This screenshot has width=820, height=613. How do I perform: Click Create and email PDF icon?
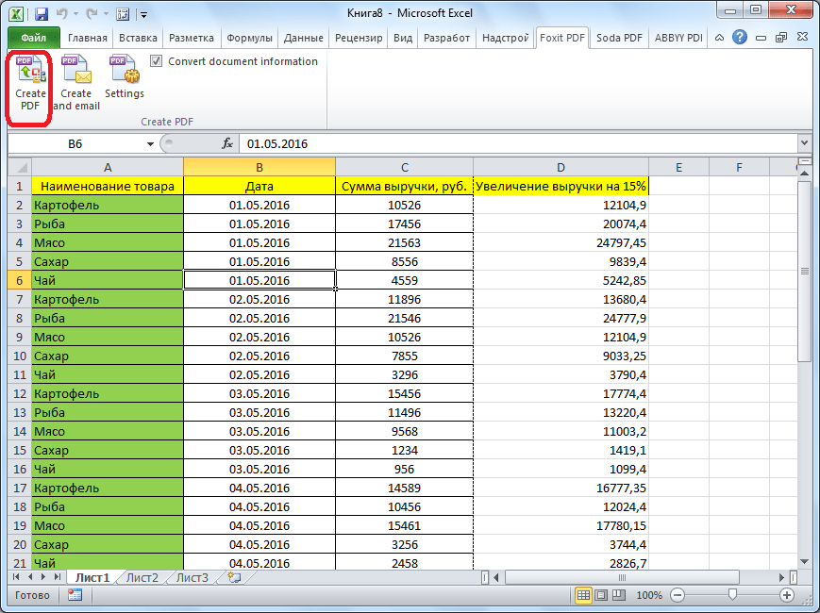click(x=75, y=82)
